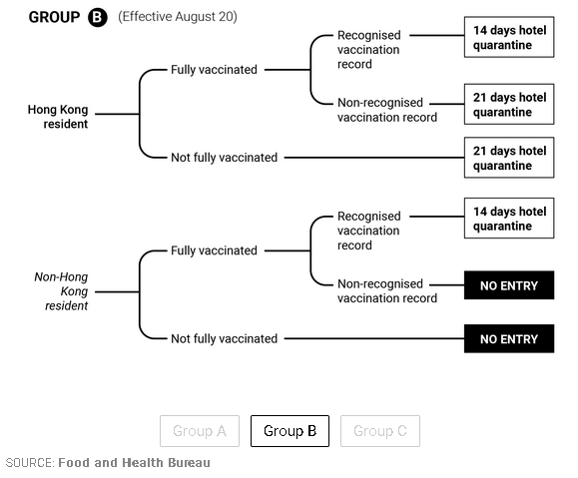Click the topmost Recognised vaccination record label
Image resolution: width=578 pixels, height=478 pixels.
click(369, 50)
